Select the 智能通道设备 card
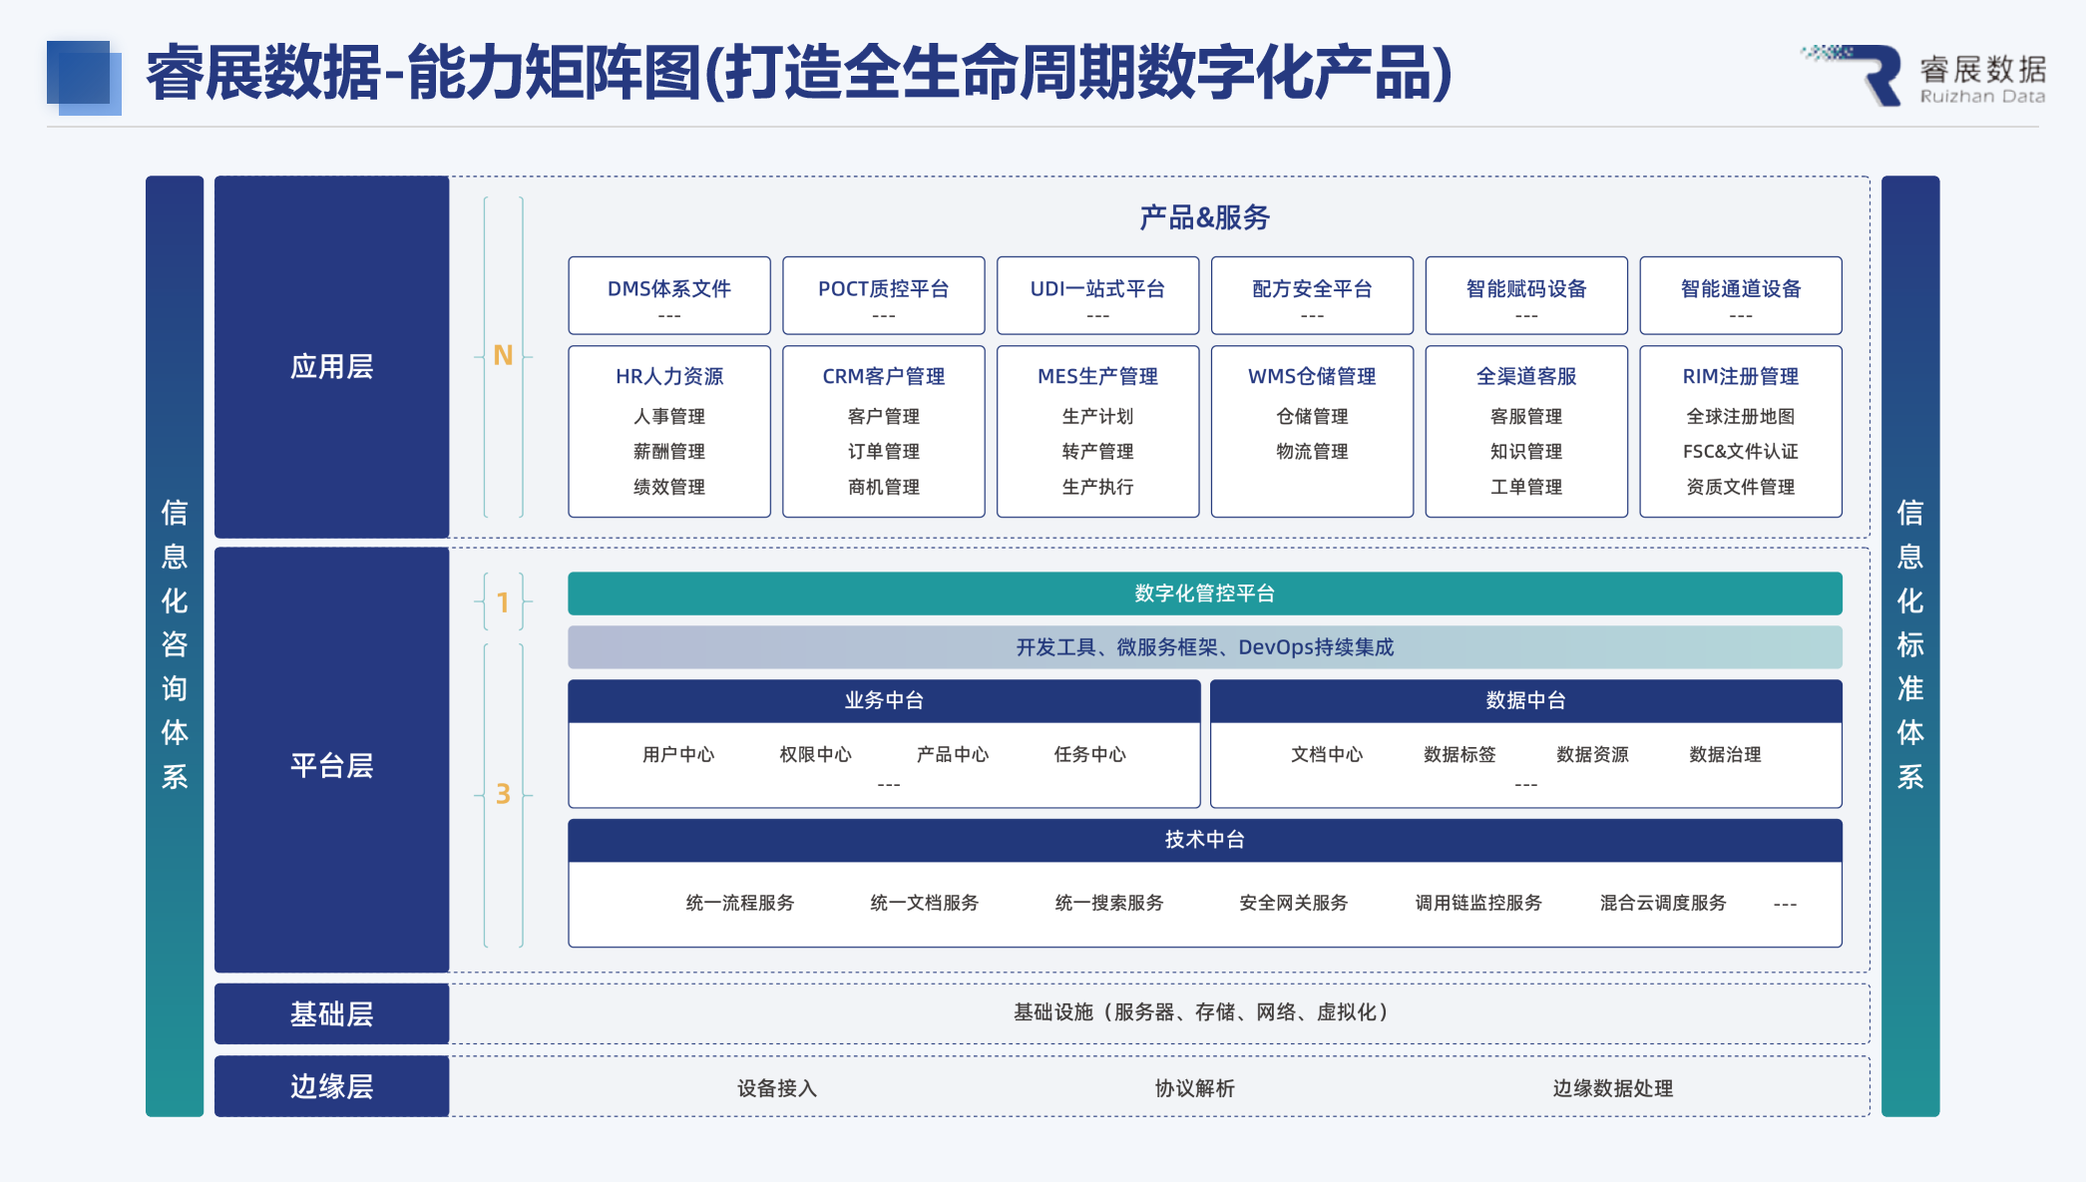2086x1182 pixels. (x=1741, y=295)
